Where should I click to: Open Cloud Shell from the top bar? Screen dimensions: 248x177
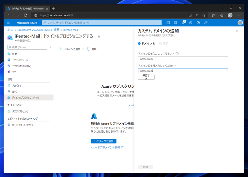coord(168,23)
